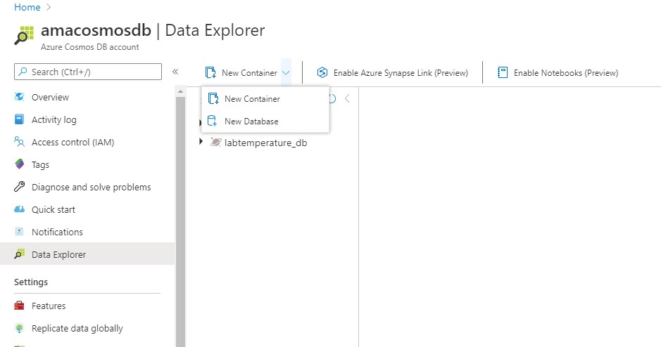Collapse the sidebar with double-chevron button
The image size is (661, 347).
(175, 72)
